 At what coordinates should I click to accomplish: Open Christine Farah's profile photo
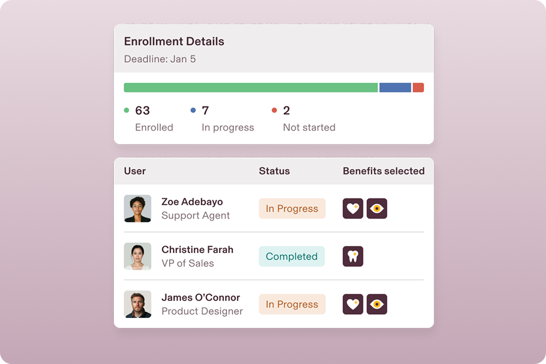137,256
